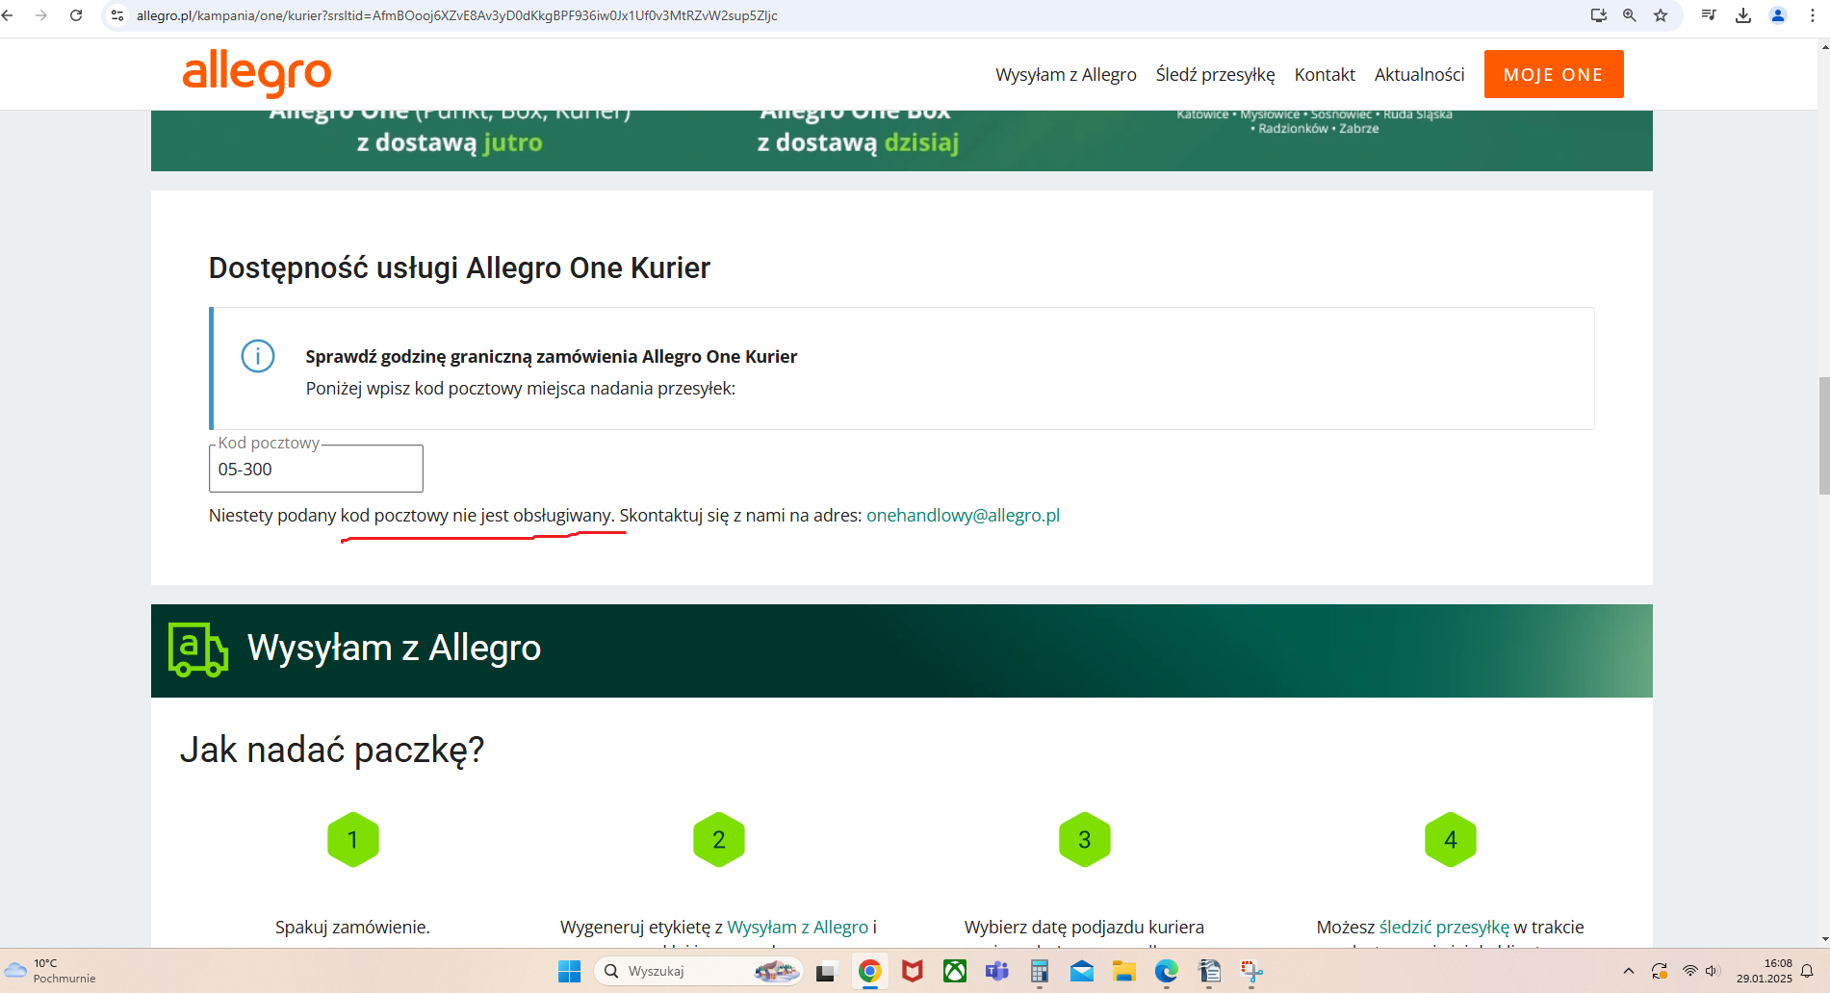Open Microsoft Teams from the taskbar
This screenshot has width=1830, height=993.
coord(997,971)
